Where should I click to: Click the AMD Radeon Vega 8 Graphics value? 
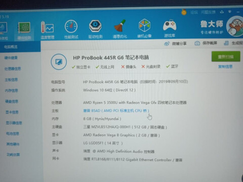(121, 135)
